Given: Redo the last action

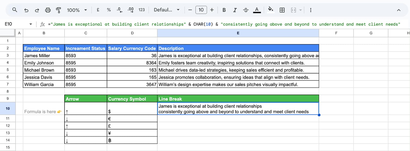Looking at the screenshot, I should pyautogui.click(x=37, y=10).
